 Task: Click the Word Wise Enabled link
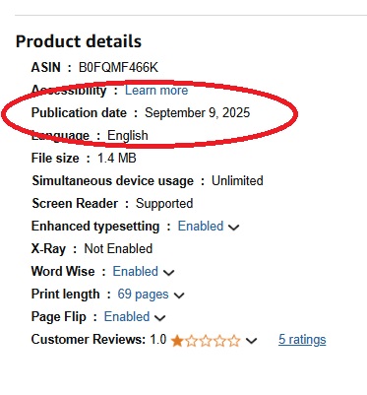pos(136,272)
